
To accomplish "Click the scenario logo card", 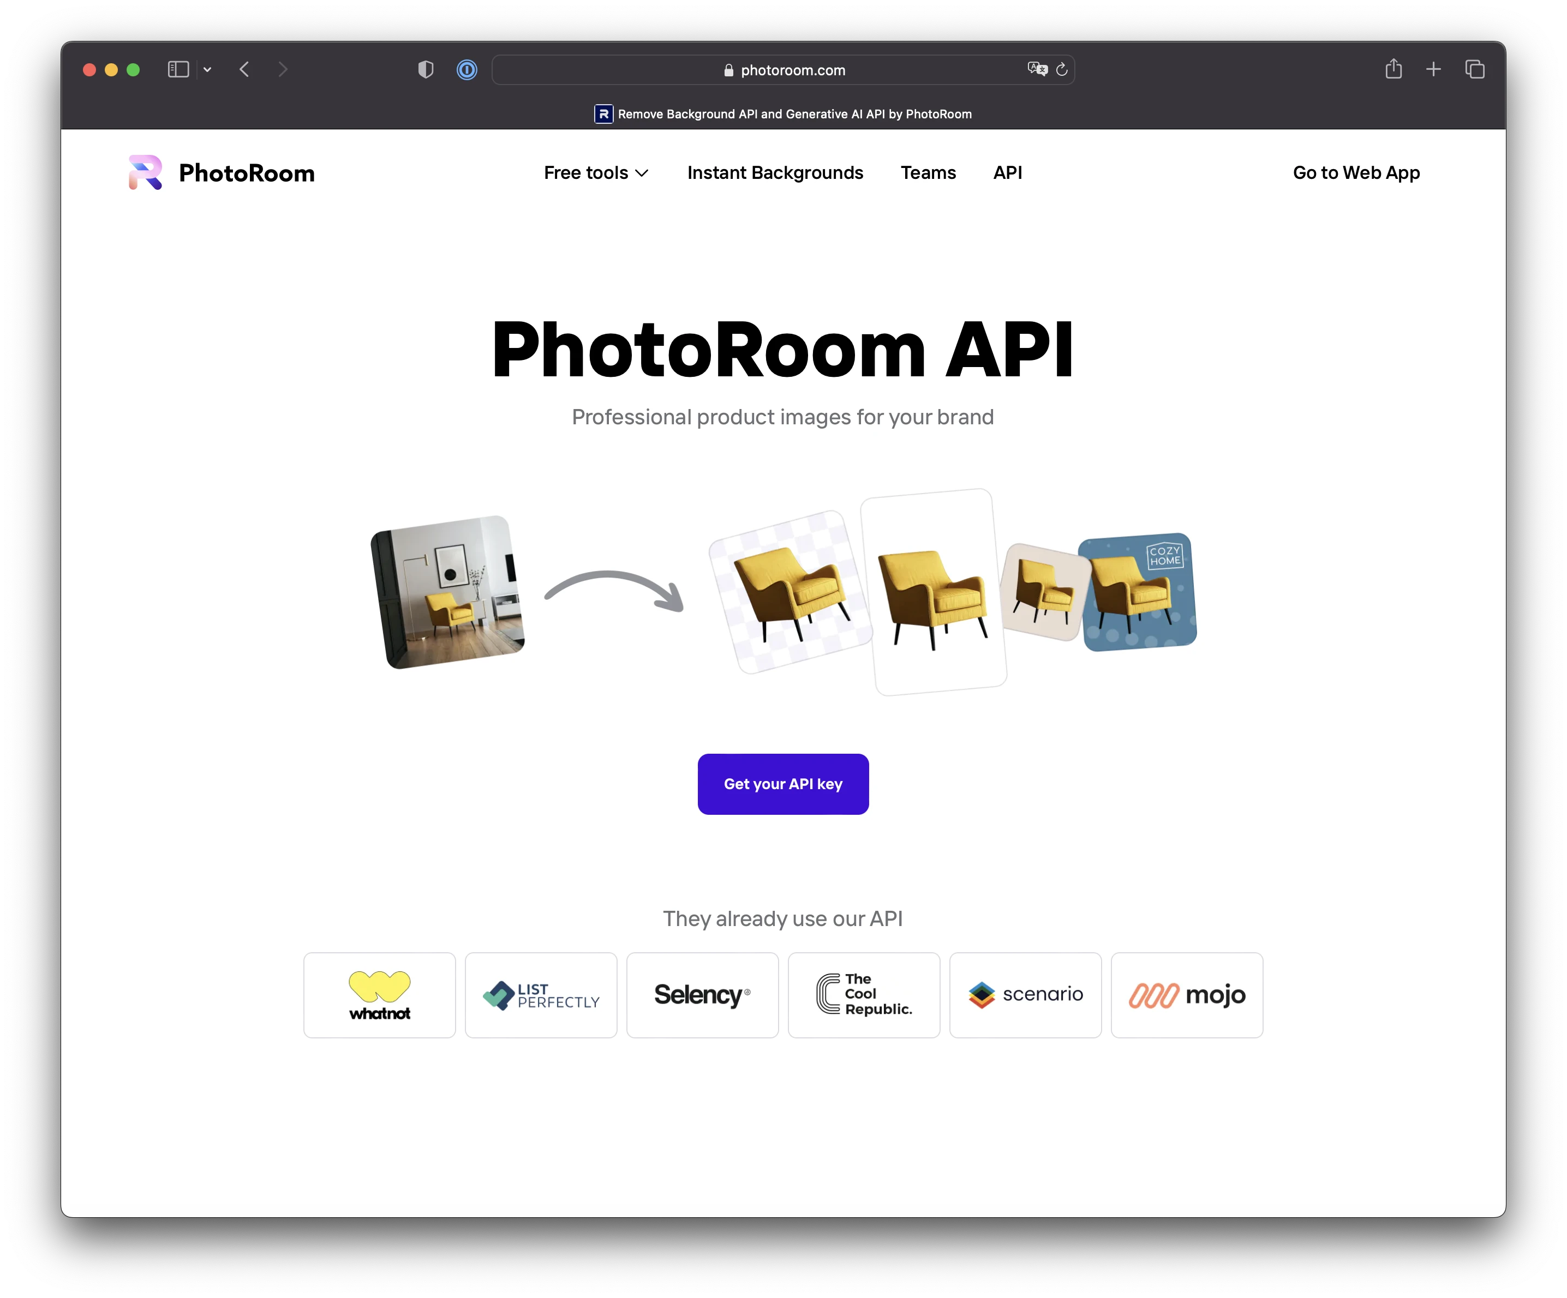I will pyautogui.click(x=1025, y=994).
